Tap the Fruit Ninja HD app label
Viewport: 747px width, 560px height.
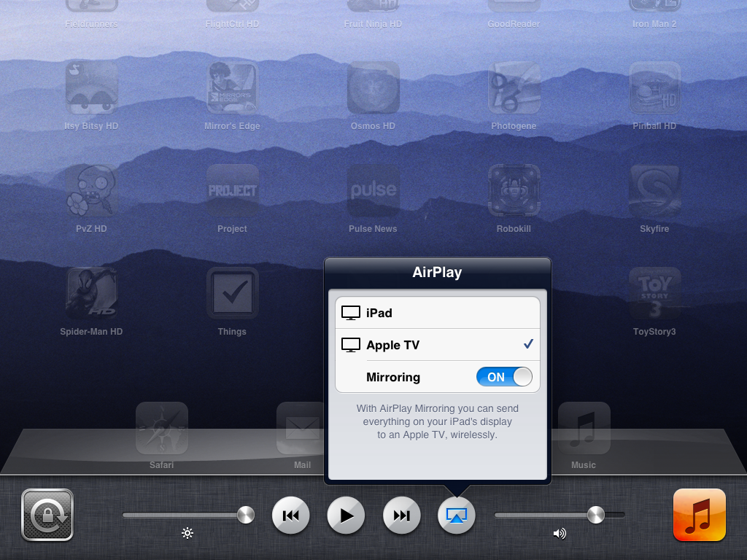click(x=373, y=24)
